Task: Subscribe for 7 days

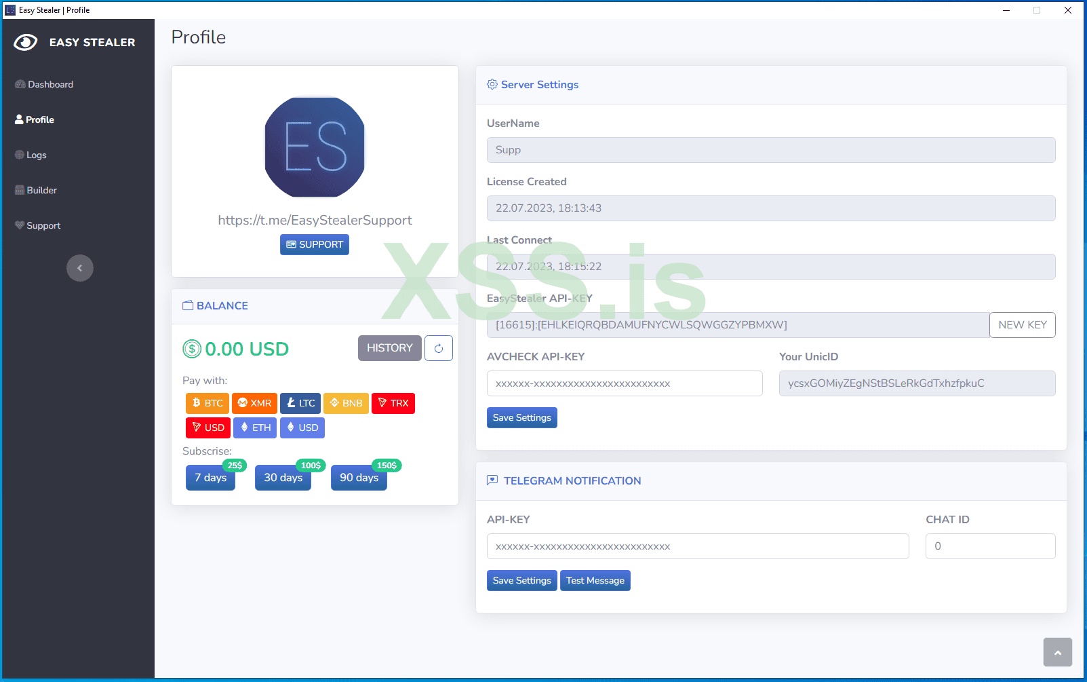Action: pos(211,478)
